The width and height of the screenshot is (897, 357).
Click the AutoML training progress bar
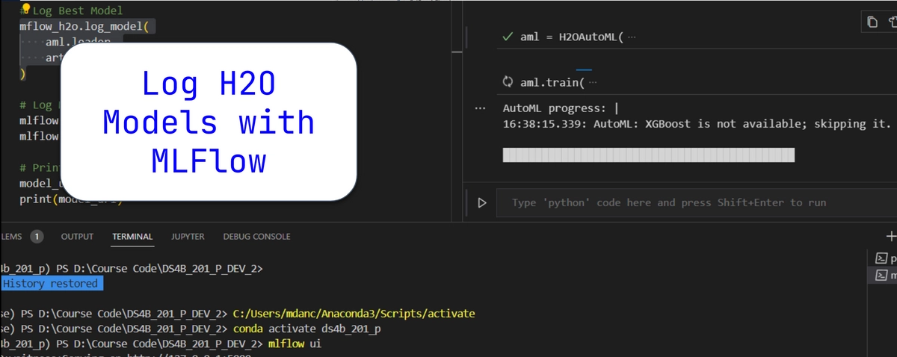click(x=648, y=155)
